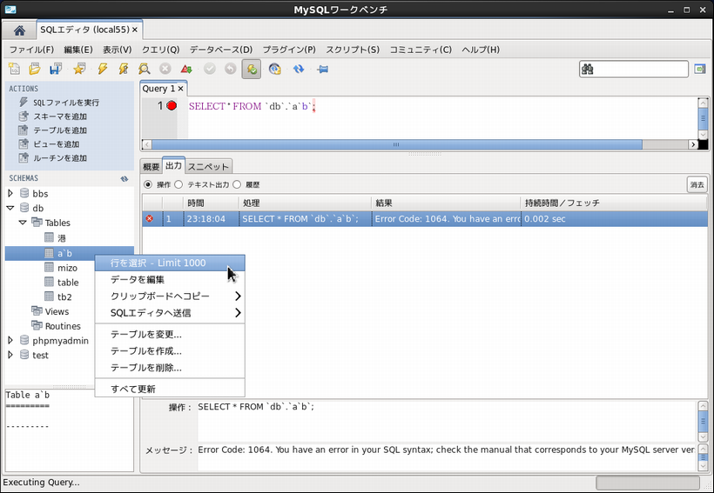Toggle auto-commit mode toolbar button
Image resolution: width=714 pixels, height=493 pixels.
[x=252, y=70]
